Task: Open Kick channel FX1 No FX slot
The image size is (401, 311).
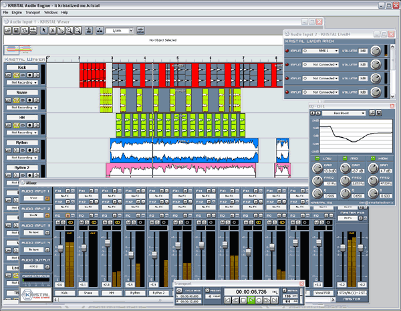Action: click(65, 196)
